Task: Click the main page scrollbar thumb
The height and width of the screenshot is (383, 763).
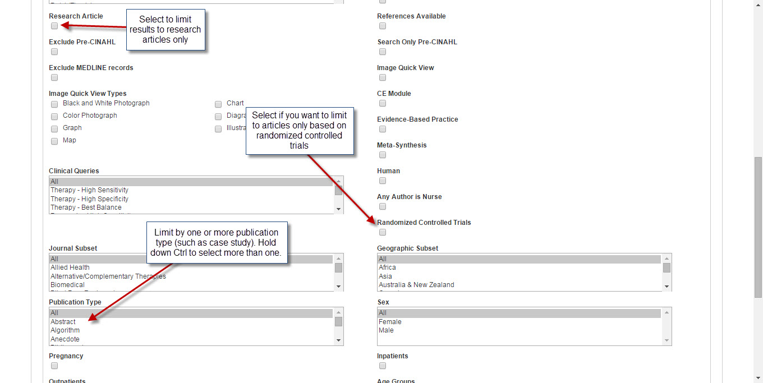Action: tap(758, 227)
